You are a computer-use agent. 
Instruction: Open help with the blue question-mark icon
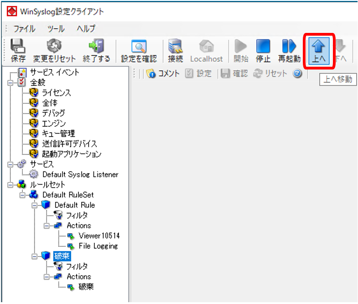click(297, 73)
